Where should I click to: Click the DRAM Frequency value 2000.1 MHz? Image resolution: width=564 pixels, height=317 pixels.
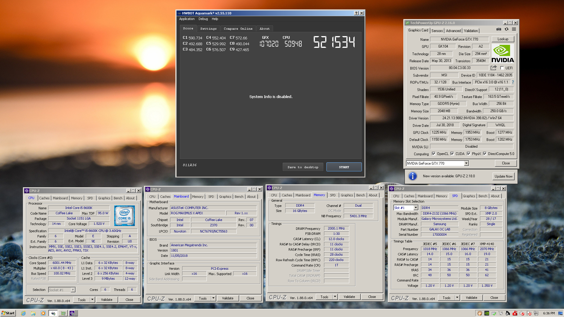(x=336, y=228)
